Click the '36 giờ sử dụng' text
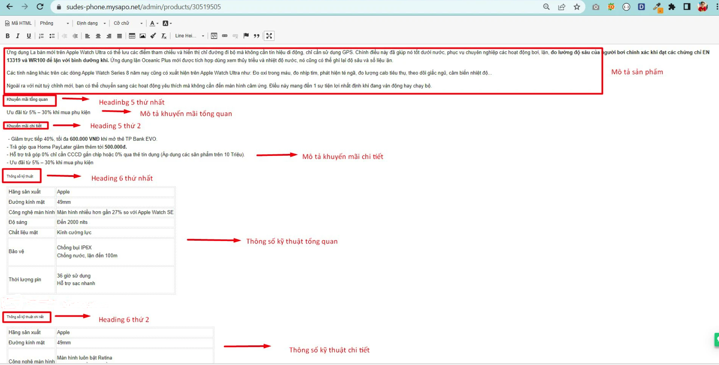719x365 pixels. pos(74,276)
